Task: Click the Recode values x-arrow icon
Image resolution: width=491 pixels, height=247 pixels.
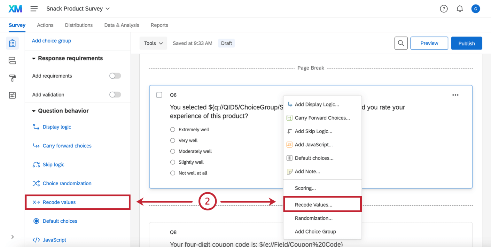Action: coord(36,202)
